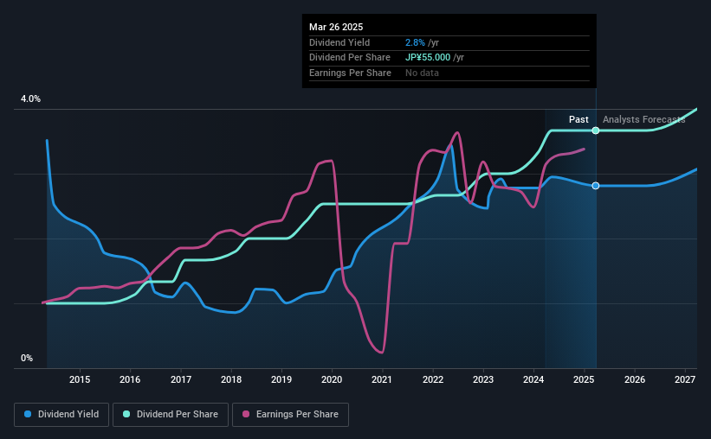Image resolution: width=711 pixels, height=439 pixels.
Task: Click the 2027 label on the x-axis
Action: tap(685, 379)
